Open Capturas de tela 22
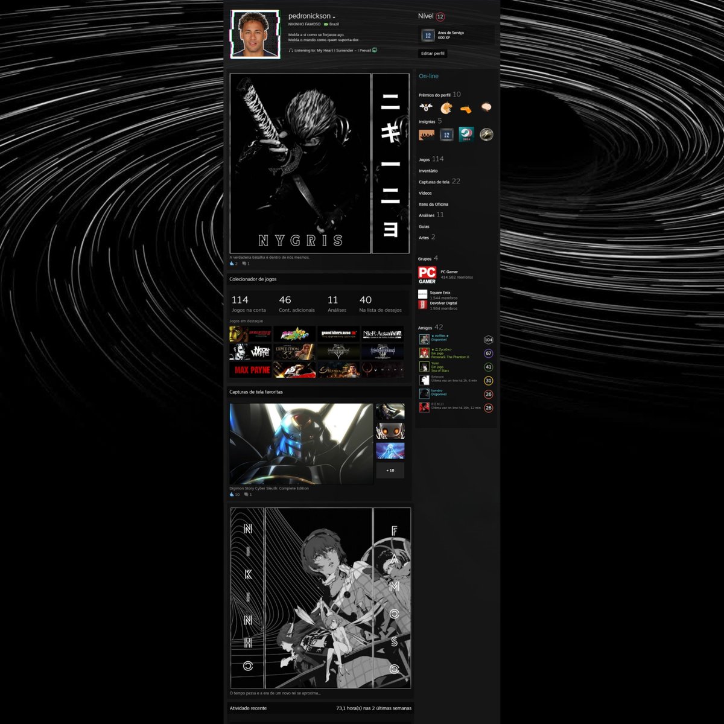Image resolution: width=724 pixels, height=724 pixels. 439,182
